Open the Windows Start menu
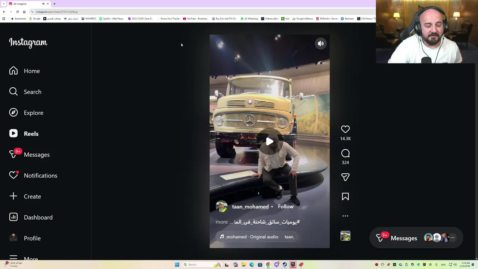The height and width of the screenshot is (269, 478). (x=177, y=265)
